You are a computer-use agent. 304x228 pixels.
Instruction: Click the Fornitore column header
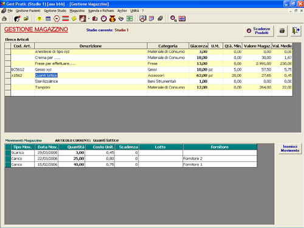click(219, 147)
